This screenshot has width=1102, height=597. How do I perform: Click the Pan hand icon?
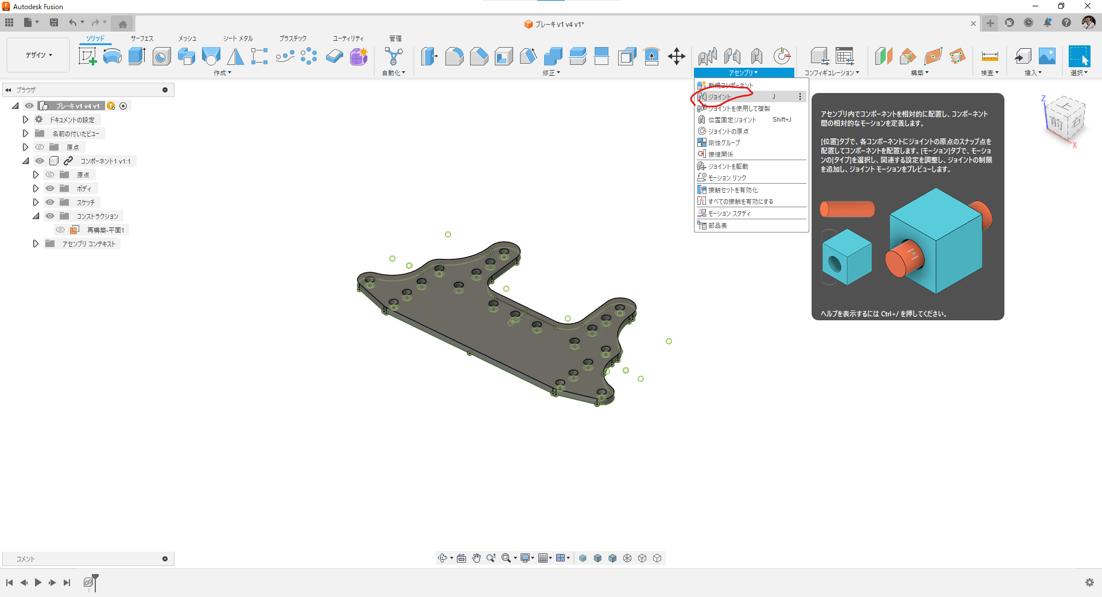[x=476, y=558]
